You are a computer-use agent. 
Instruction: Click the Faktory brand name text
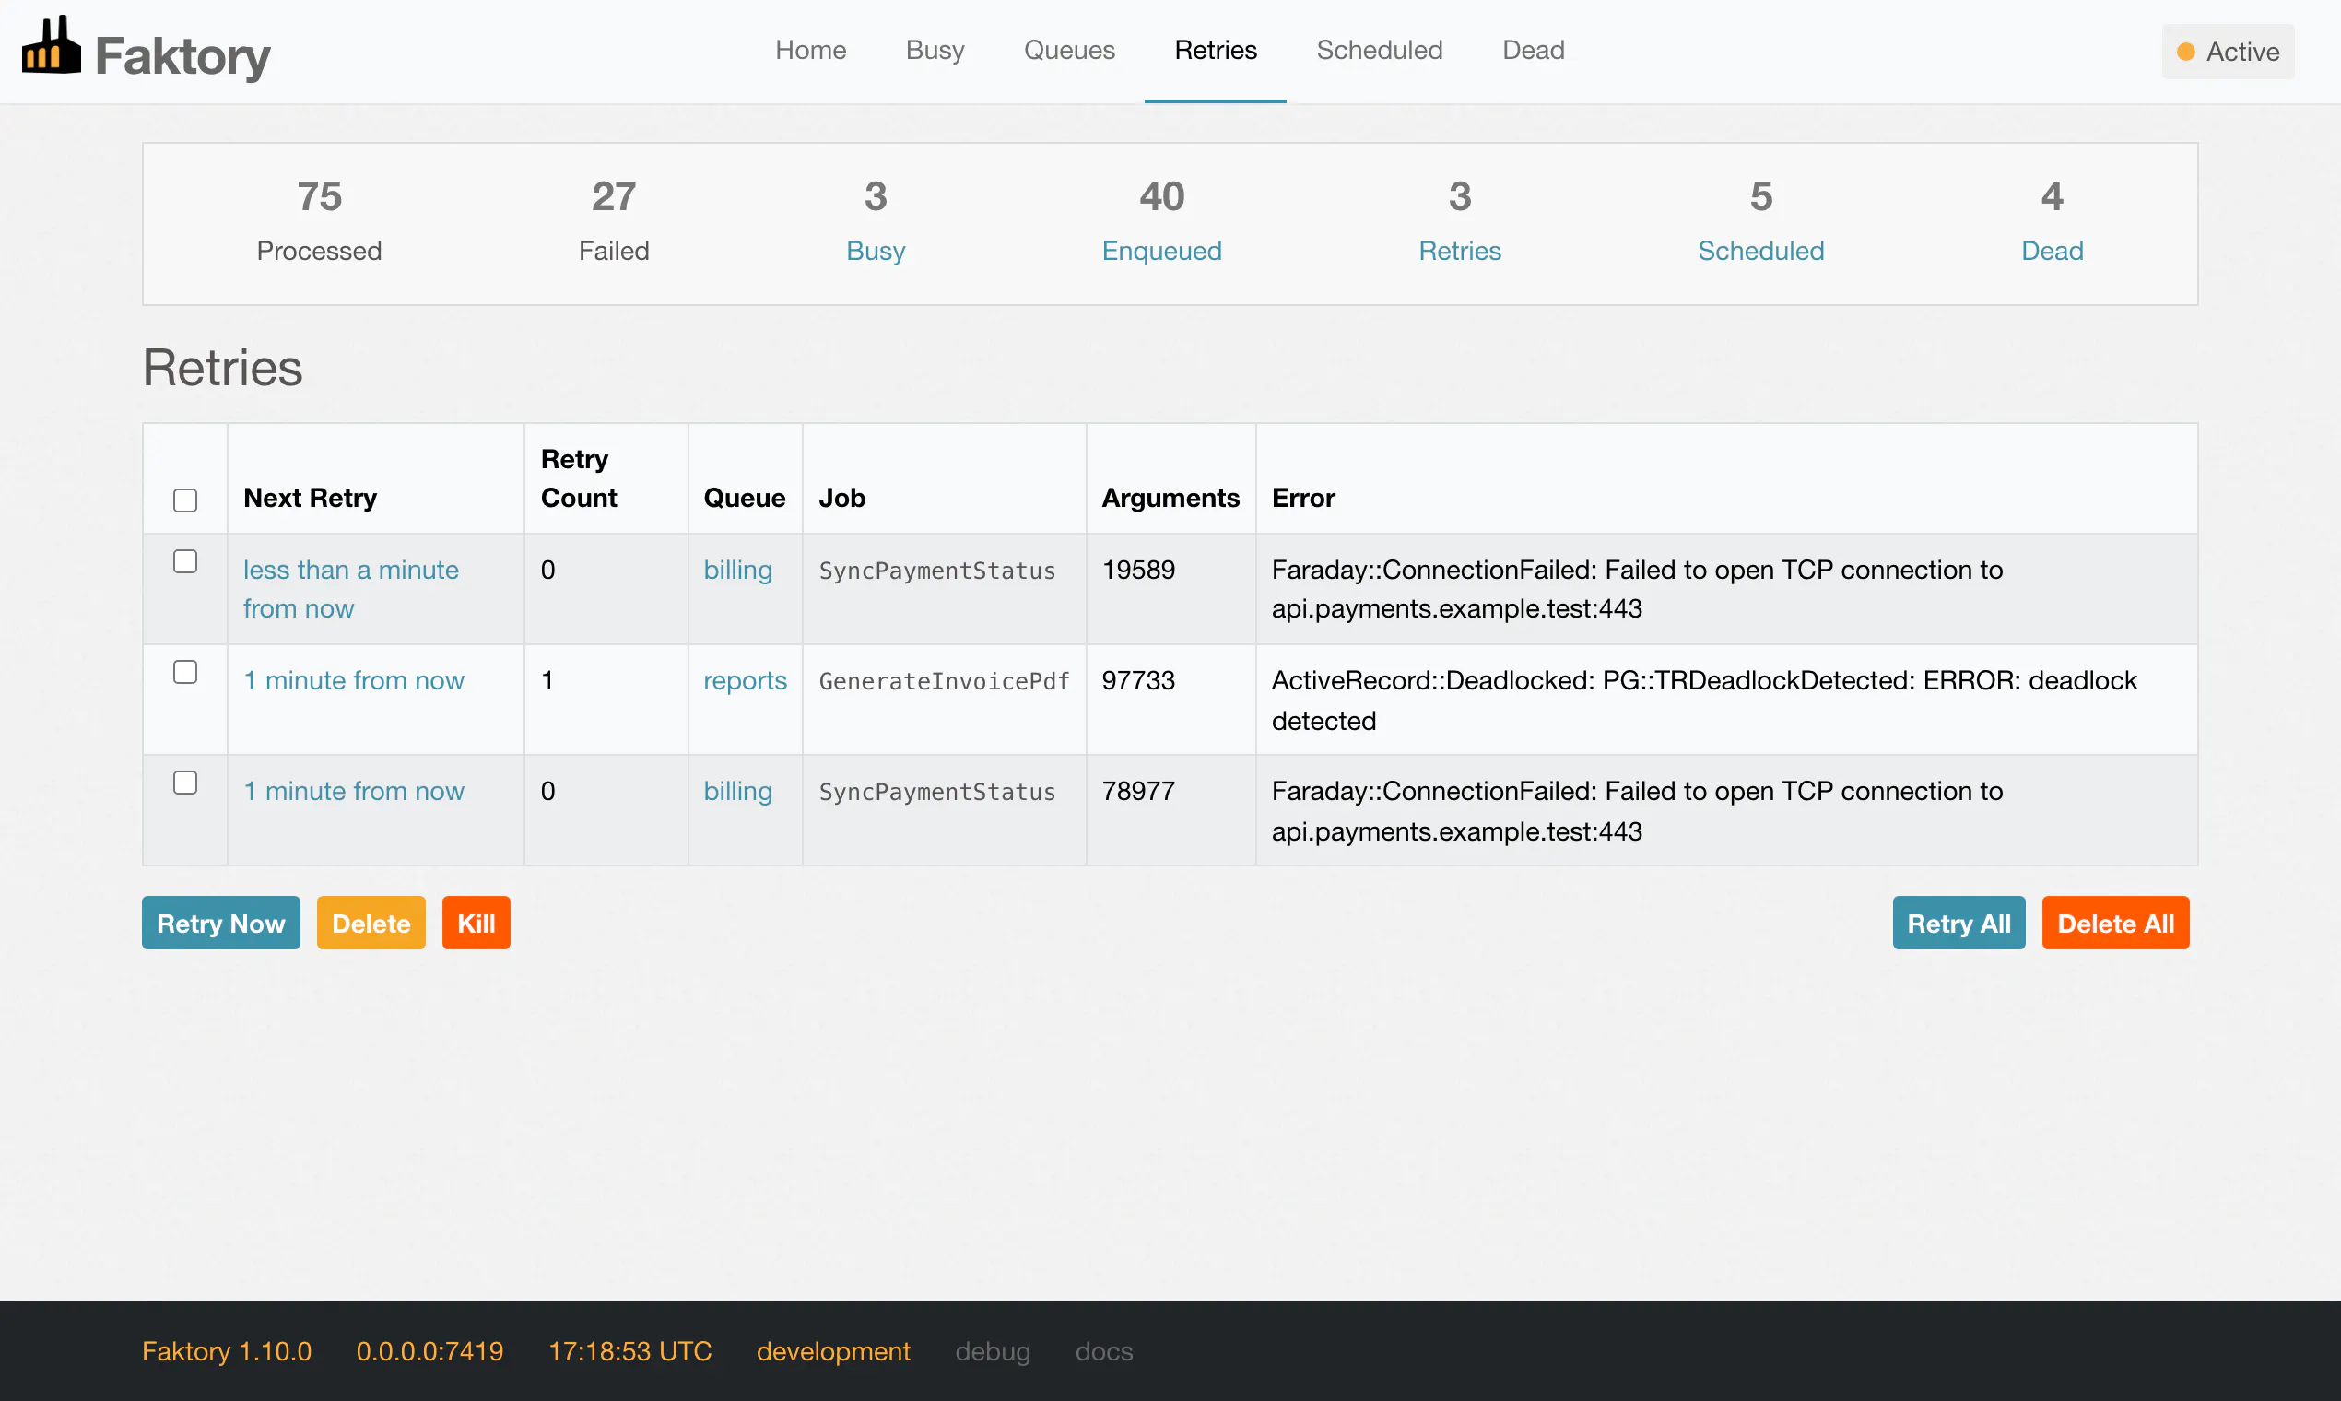click(182, 55)
